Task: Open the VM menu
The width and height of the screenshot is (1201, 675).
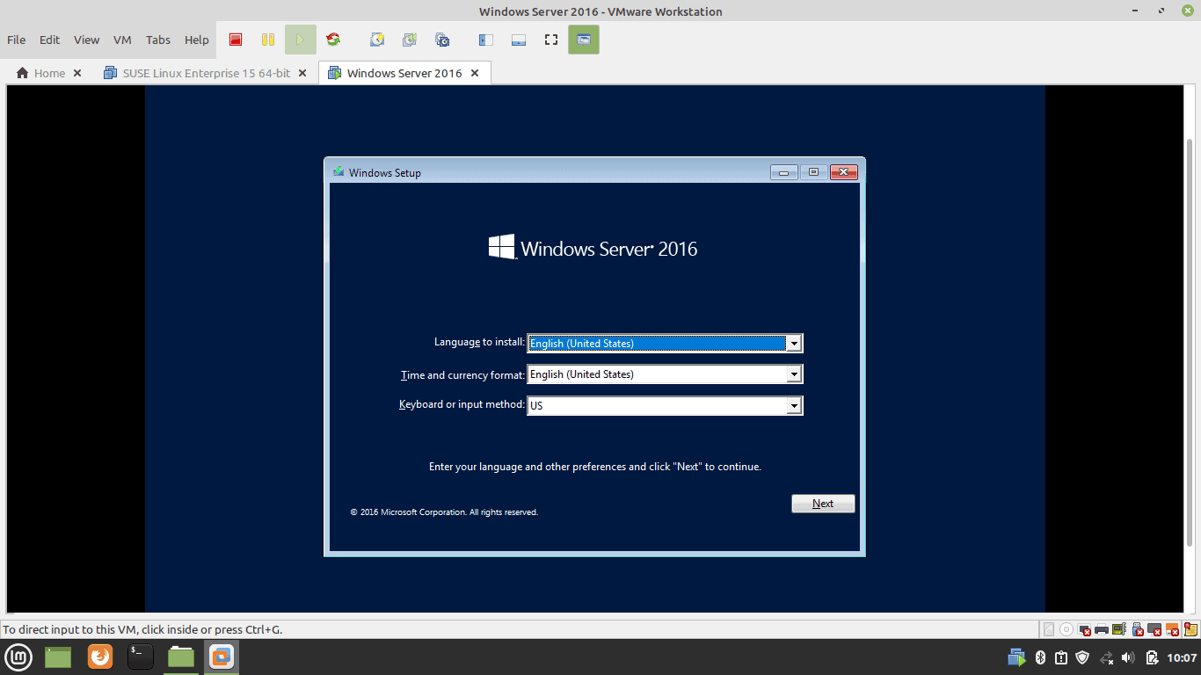Action: click(122, 40)
